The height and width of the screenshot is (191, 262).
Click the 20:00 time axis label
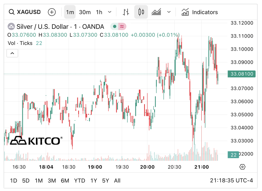(x=147, y=167)
